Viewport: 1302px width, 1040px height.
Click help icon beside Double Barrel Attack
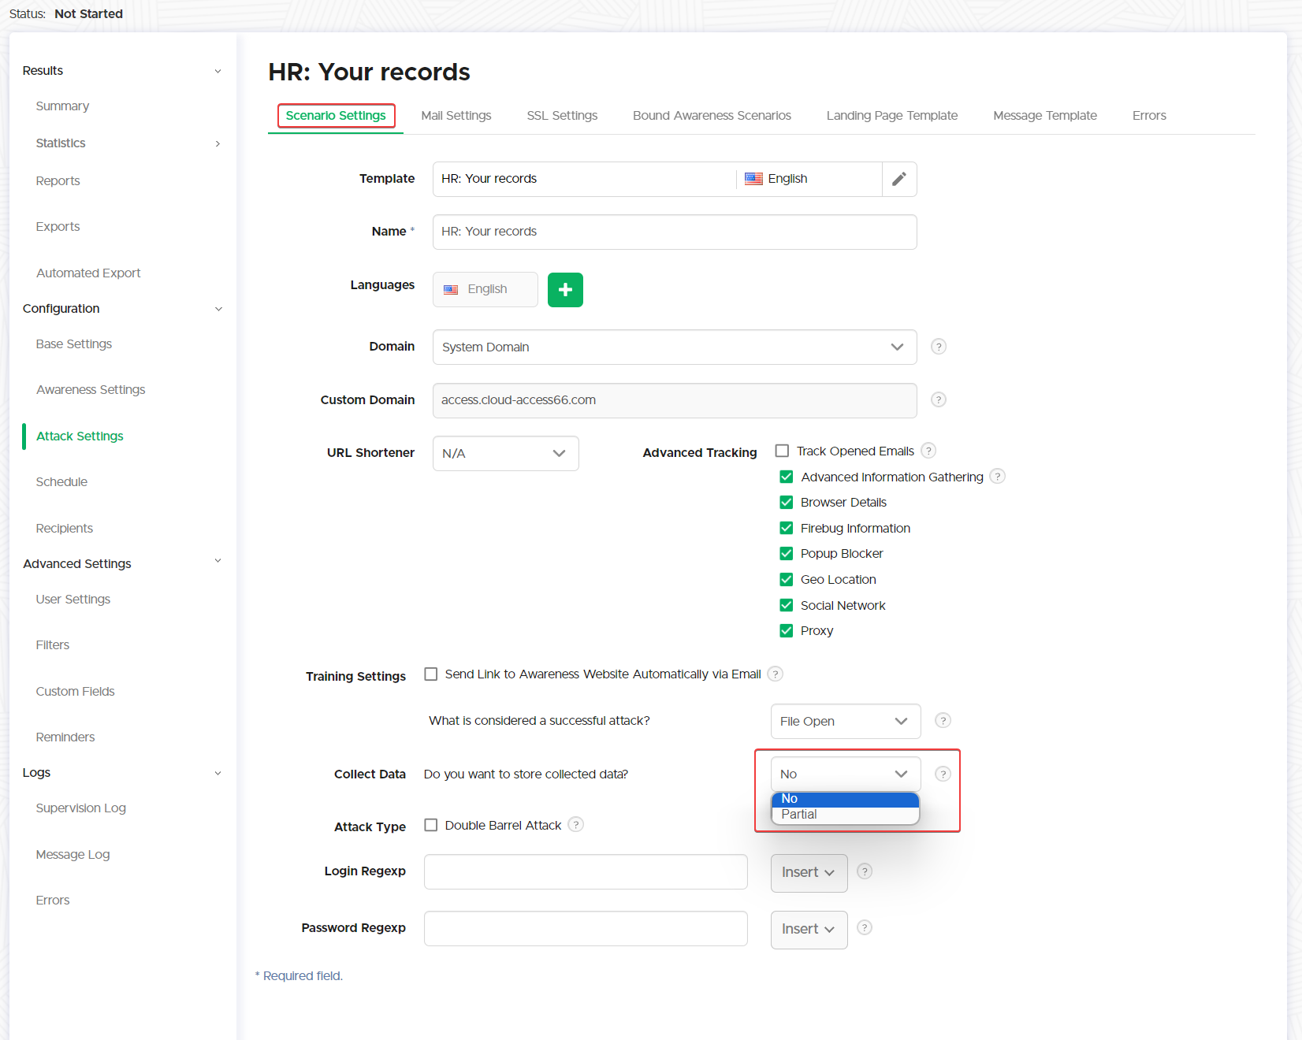[576, 825]
